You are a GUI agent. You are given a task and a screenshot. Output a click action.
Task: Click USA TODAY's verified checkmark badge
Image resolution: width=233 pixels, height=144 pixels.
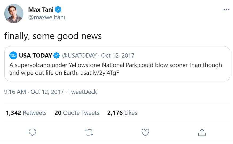coord(56,55)
